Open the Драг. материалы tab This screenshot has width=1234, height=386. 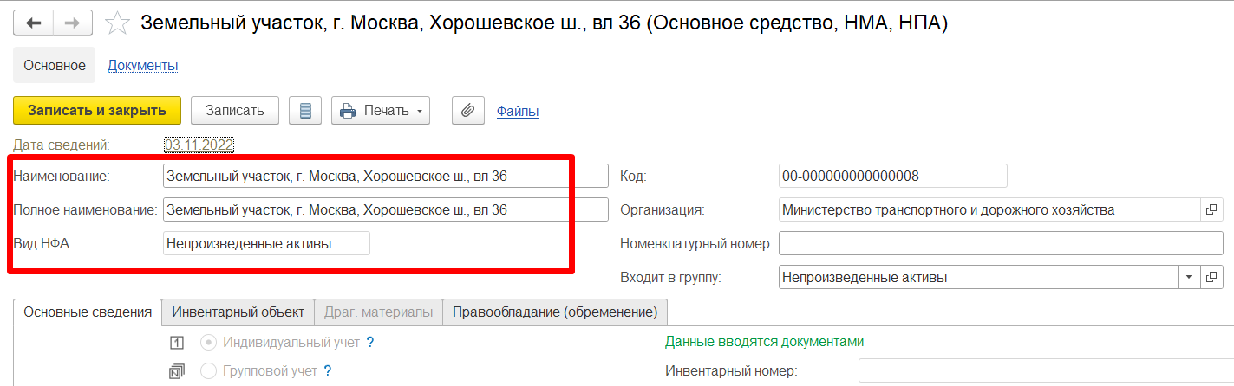point(379,312)
